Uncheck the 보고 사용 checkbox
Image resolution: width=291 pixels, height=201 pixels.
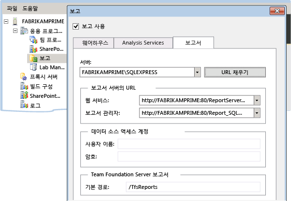click(x=76, y=26)
